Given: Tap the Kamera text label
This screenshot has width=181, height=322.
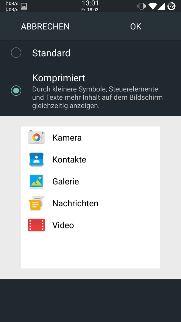Looking at the screenshot, I should point(67,137).
